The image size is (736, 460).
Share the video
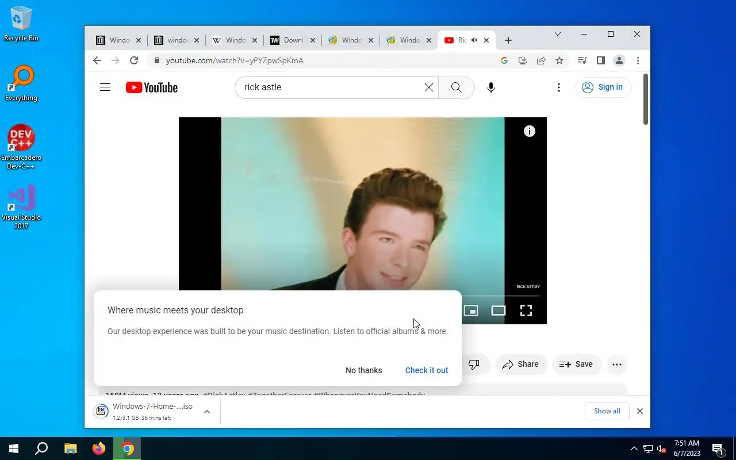(x=520, y=364)
